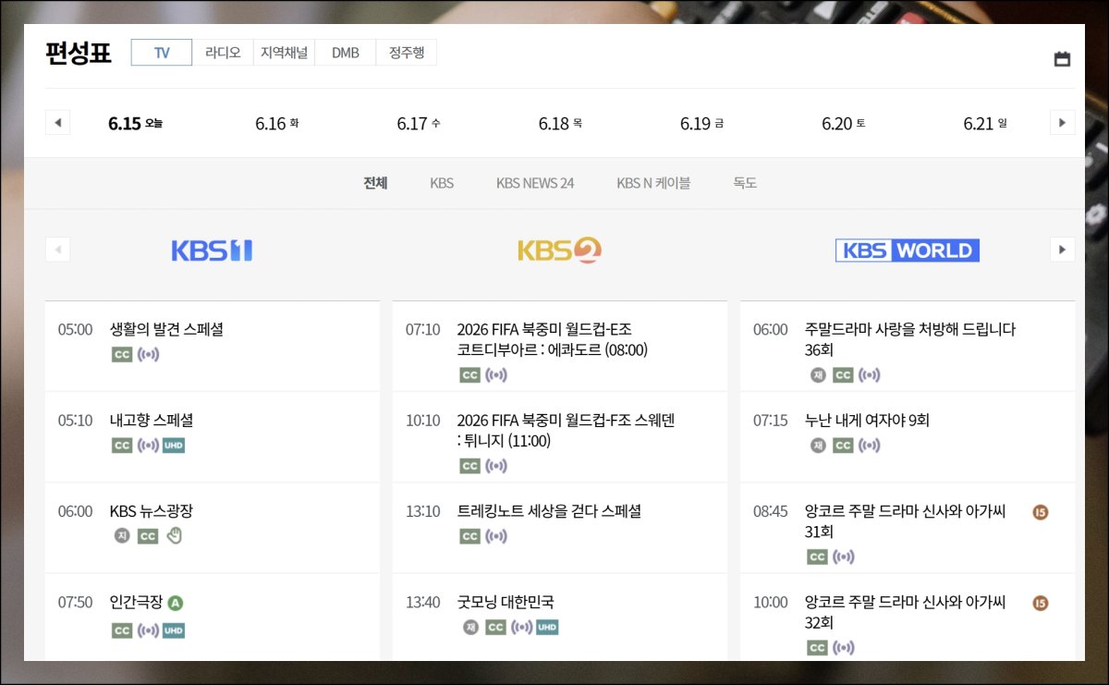Screen dimensions: 1109x685
Task: Switch to the DMB tab
Action: (x=346, y=53)
